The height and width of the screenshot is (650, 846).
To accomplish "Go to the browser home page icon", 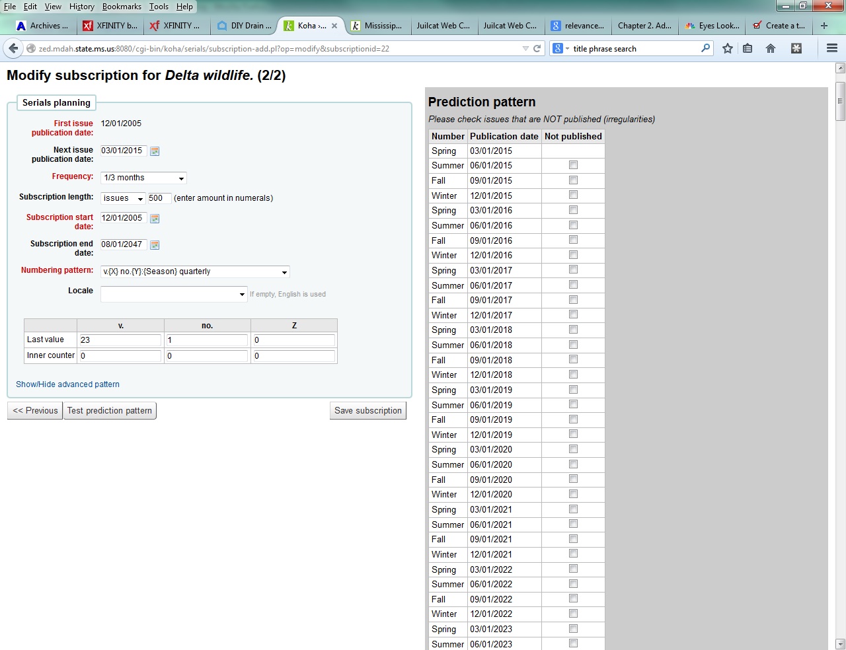I will pos(771,48).
